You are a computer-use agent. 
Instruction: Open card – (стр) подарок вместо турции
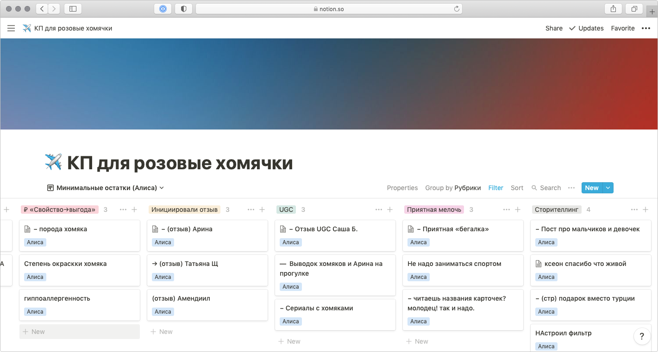[591, 305]
